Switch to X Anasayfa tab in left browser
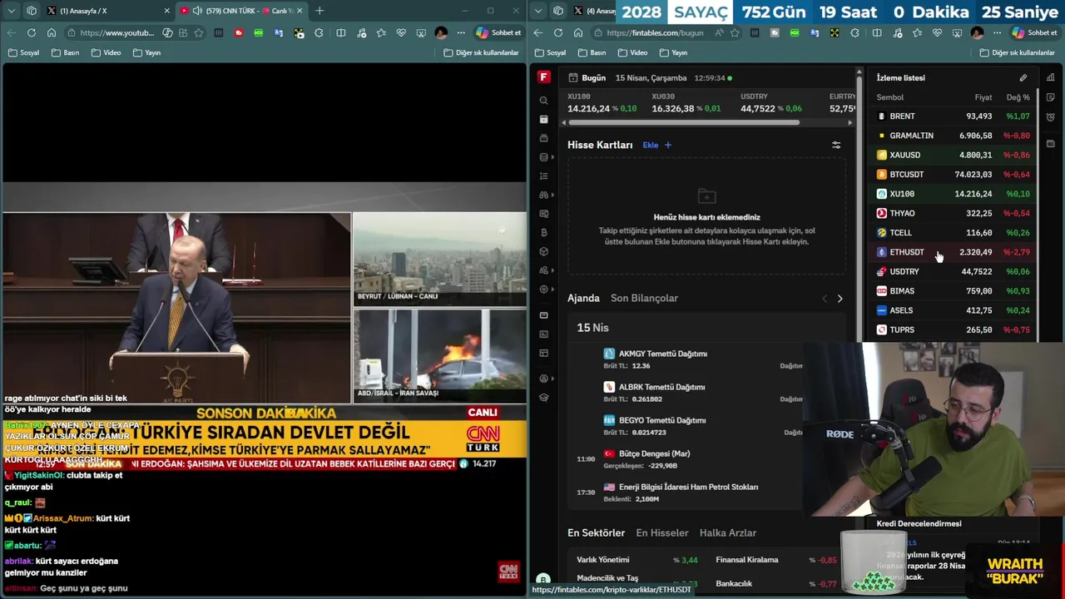Viewport: 1065px width, 599px height. tap(106, 11)
